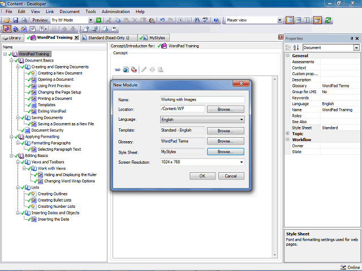Select Inserting the Date topic
Screen dimensions: 362x271
click(53, 220)
